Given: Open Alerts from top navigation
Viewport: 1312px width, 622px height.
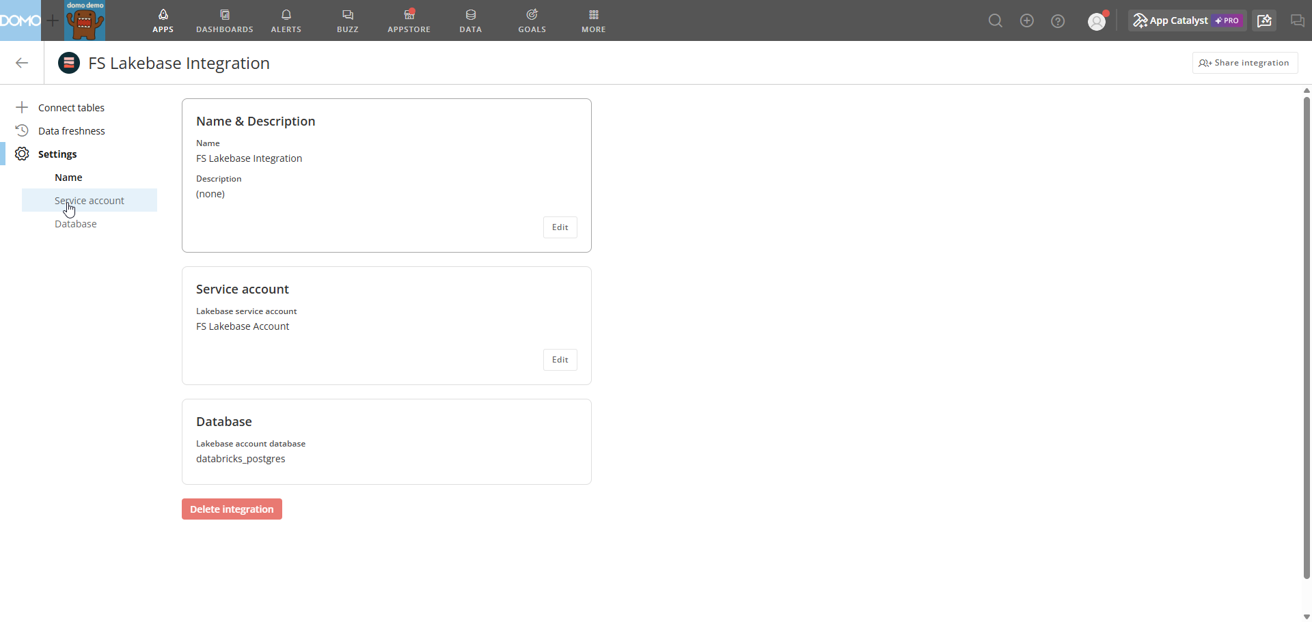Looking at the screenshot, I should 286,20.
